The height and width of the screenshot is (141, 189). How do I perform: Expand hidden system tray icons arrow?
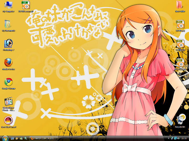(169, 138)
